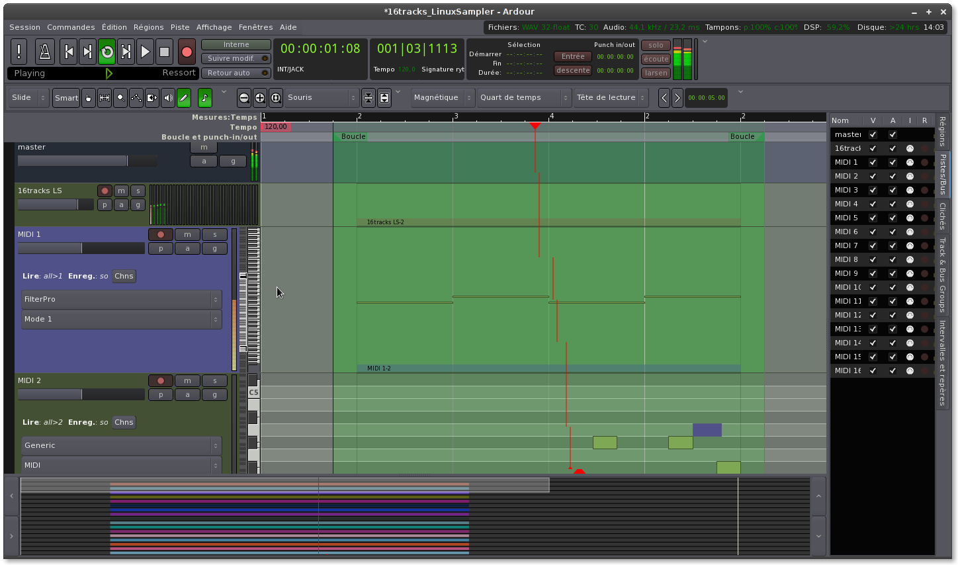The height and width of the screenshot is (565, 958).
Task: Open the Slide edit mode dropdown
Action: (x=28, y=98)
